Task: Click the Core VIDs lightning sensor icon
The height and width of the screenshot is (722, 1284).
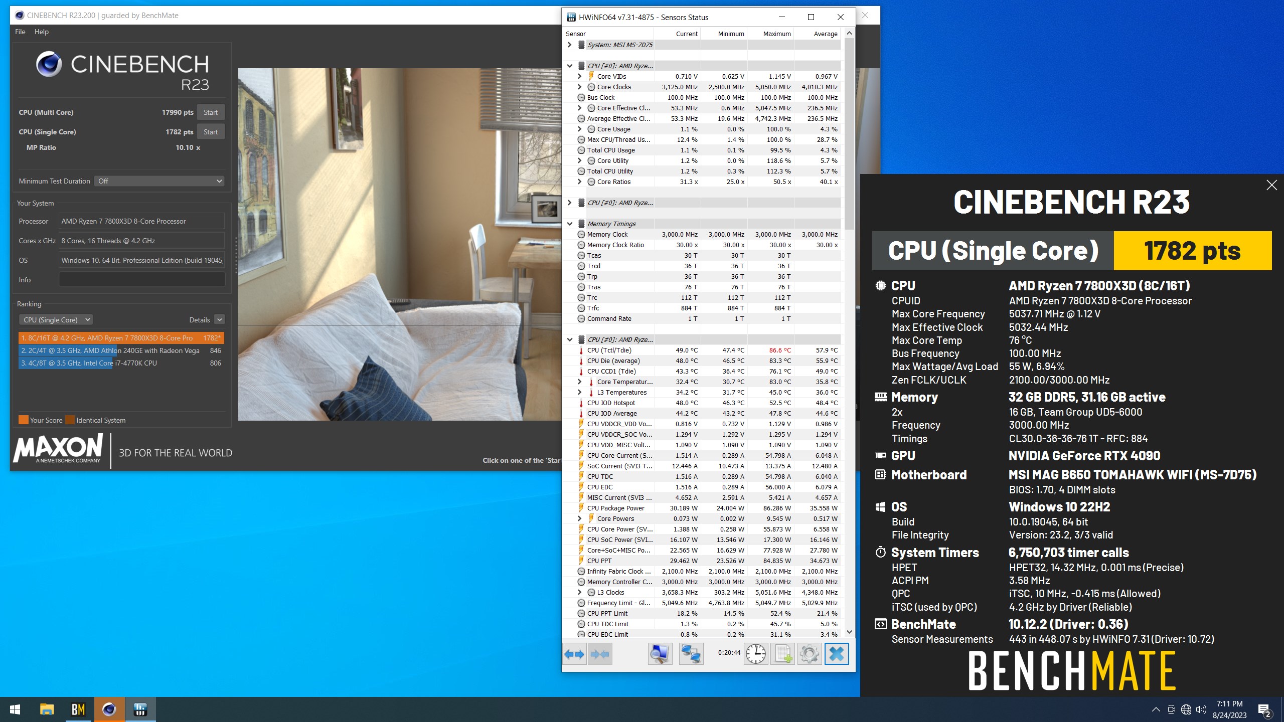Action: point(591,76)
